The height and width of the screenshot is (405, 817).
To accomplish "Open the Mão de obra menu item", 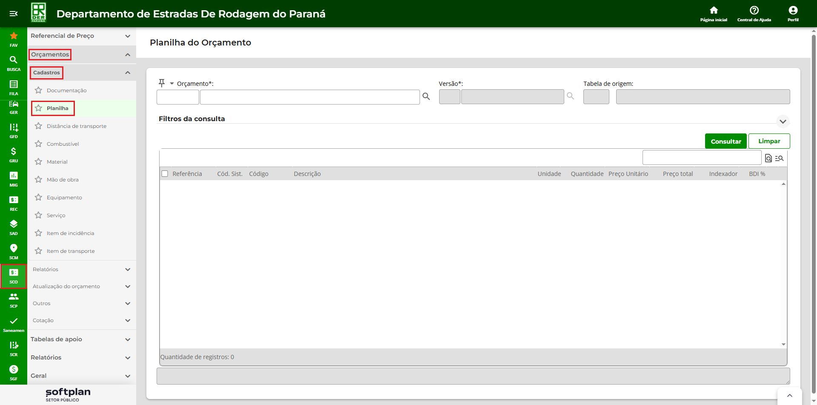I will 63,180.
